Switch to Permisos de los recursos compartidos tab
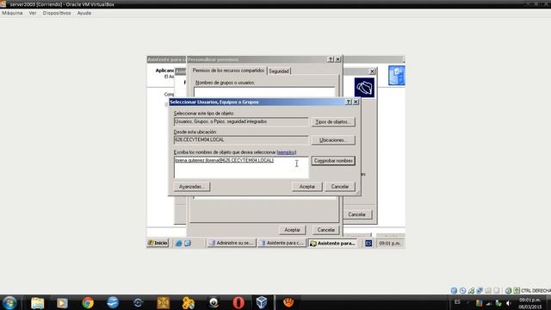The height and width of the screenshot is (310, 551). click(228, 71)
